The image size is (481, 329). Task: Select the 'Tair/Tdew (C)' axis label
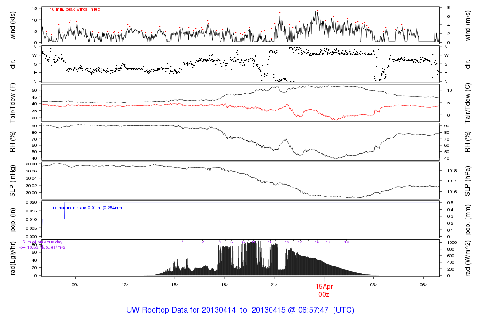pos(467,103)
